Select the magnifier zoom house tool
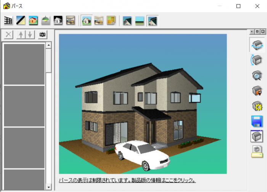Viewport: 267px width, 192px height. pos(257,75)
